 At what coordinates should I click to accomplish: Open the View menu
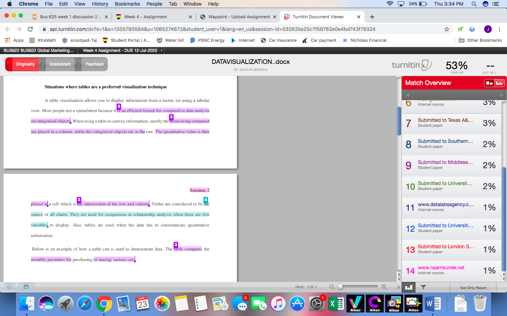point(80,4)
